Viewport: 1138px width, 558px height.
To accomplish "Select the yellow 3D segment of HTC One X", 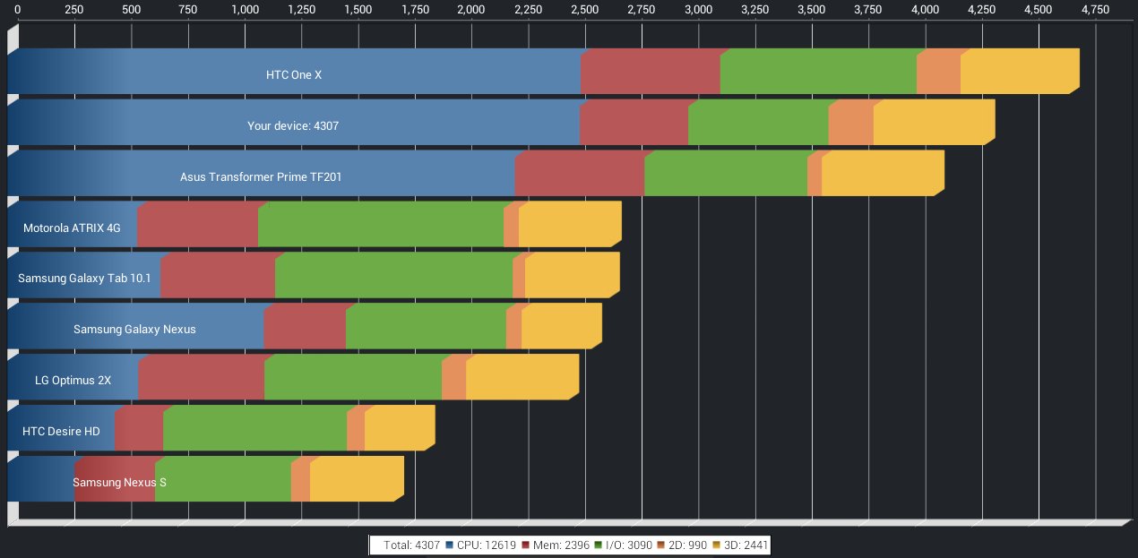I will tap(1020, 72).
